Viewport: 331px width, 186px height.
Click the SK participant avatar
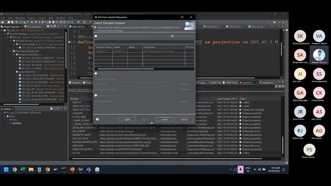point(300,36)
